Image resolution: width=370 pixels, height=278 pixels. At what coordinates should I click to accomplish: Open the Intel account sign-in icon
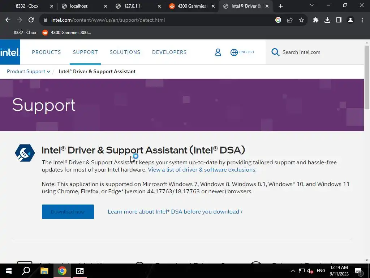pos(218,52)
